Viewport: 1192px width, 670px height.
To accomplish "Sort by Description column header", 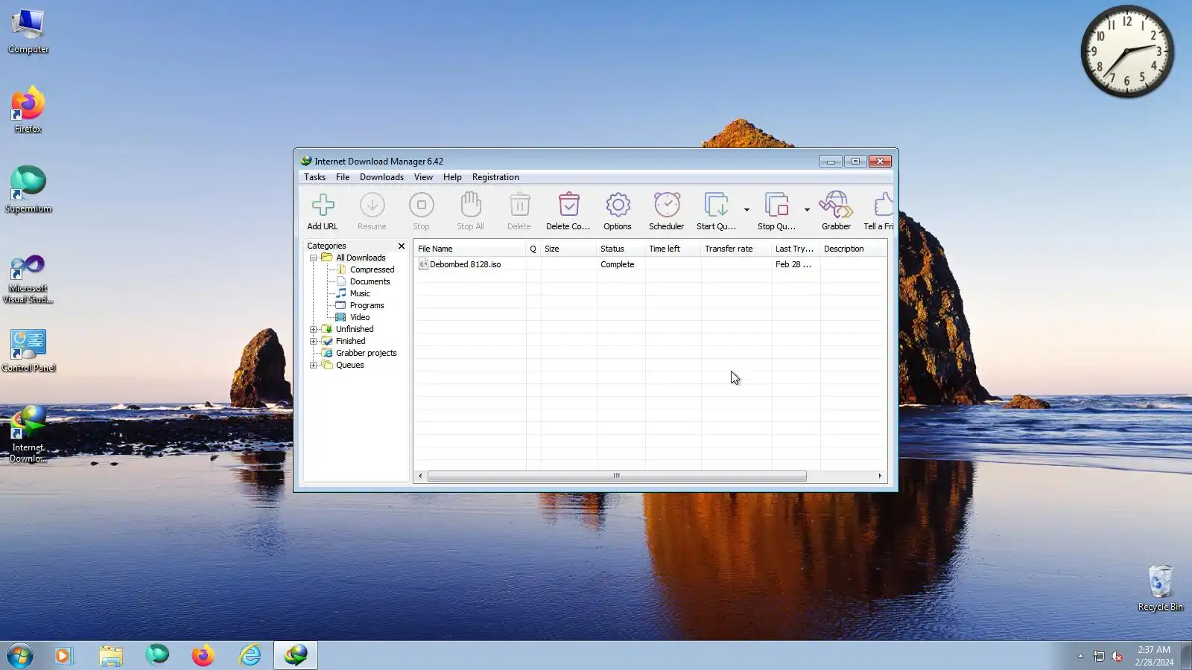I will [854, 249].
